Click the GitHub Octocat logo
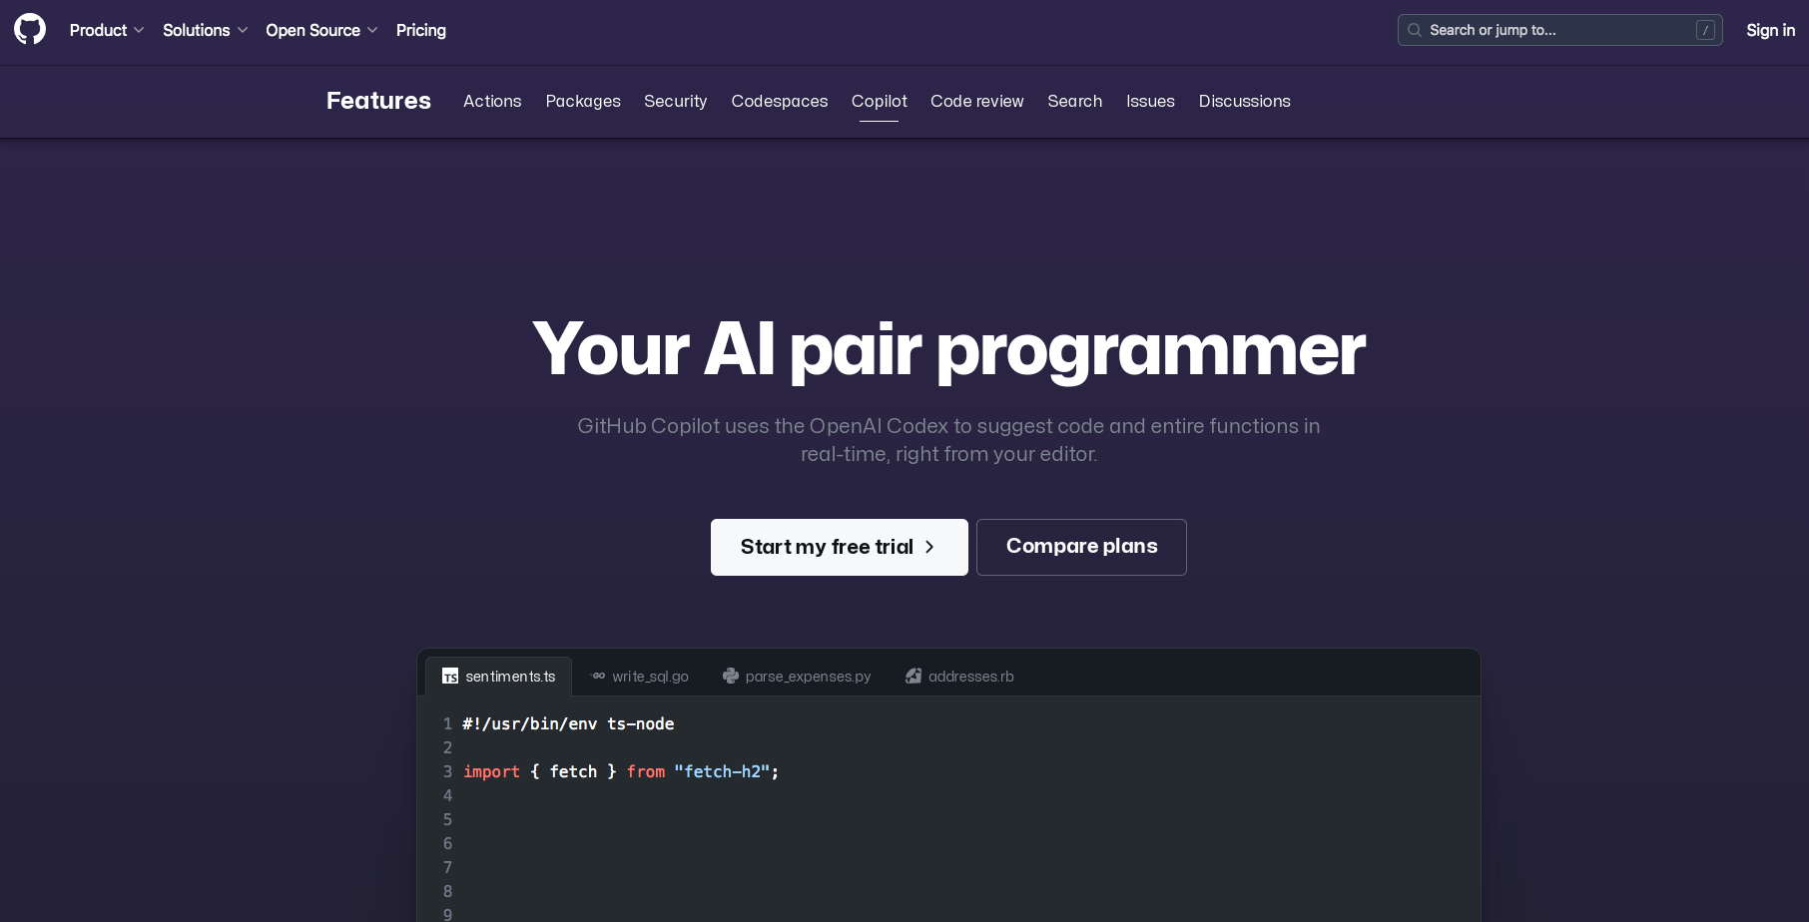 pos(30,29)
